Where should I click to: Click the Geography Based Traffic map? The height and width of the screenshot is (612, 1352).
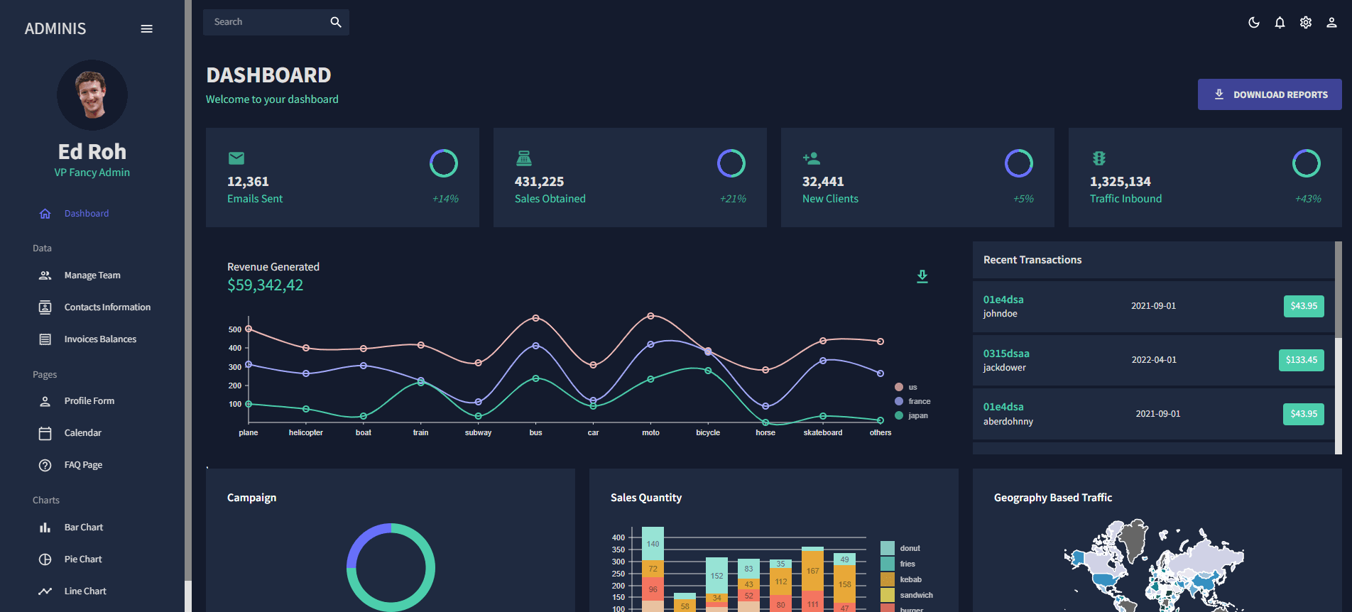point(1154,566)
